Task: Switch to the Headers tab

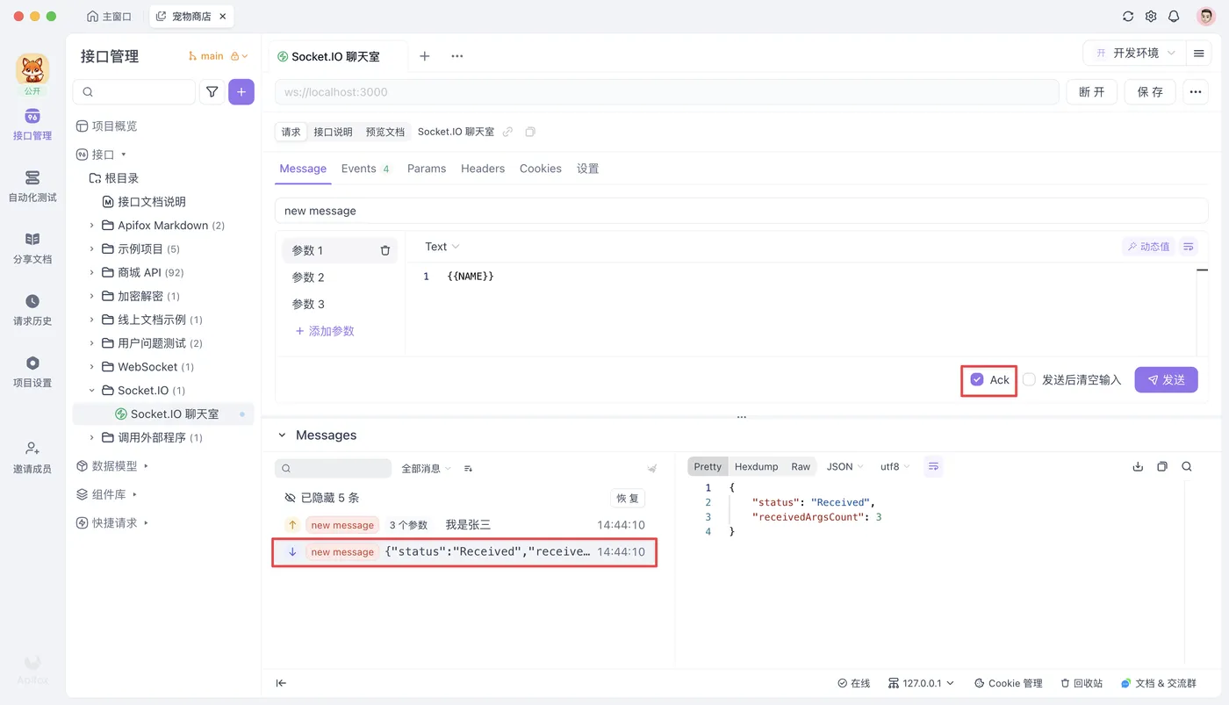Action: 483,169
